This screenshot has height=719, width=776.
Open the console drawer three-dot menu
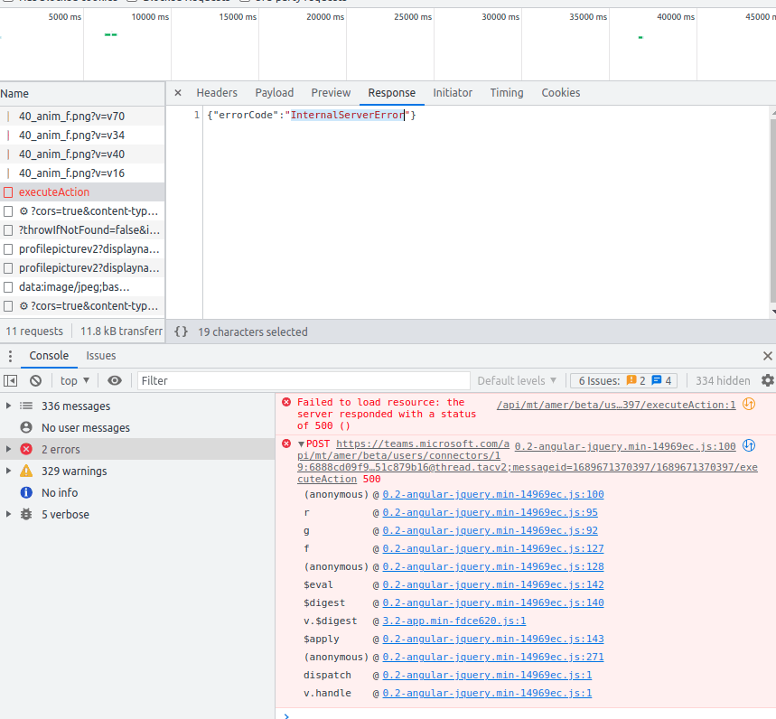point(10,356)
